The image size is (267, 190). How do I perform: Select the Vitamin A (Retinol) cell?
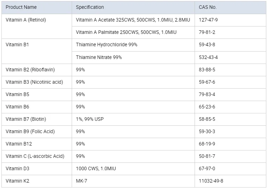26,20
